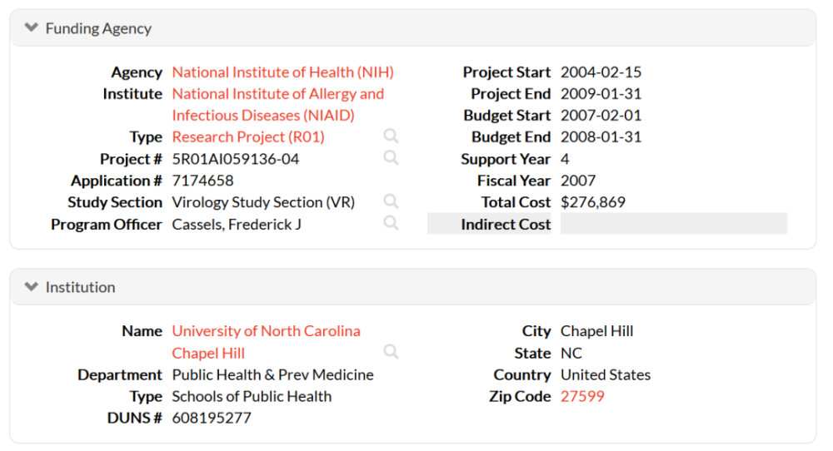Screen dimensions: 833x451
Task: Click the Total Cost value $276,869
Action: (x=592, y=202)
